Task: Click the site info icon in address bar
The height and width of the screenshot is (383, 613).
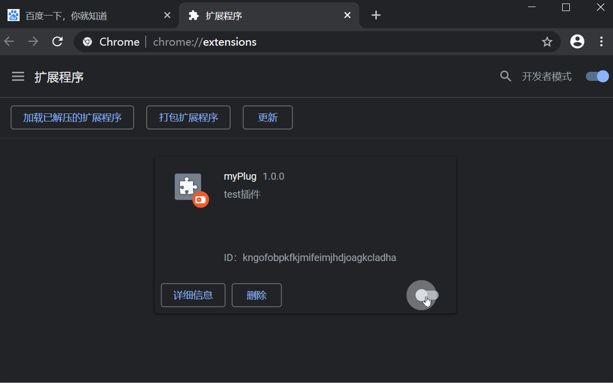Action: coord(87,42)
